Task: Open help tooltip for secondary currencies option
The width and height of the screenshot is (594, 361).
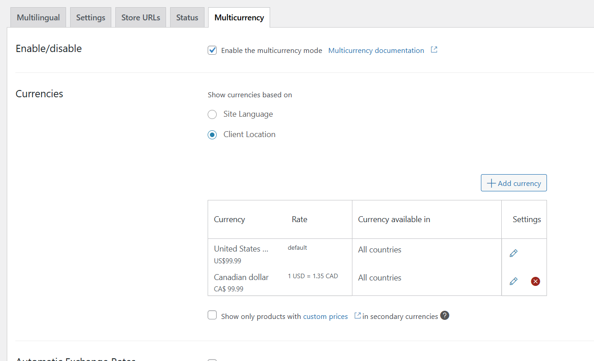Action: [x=445, y=316]
